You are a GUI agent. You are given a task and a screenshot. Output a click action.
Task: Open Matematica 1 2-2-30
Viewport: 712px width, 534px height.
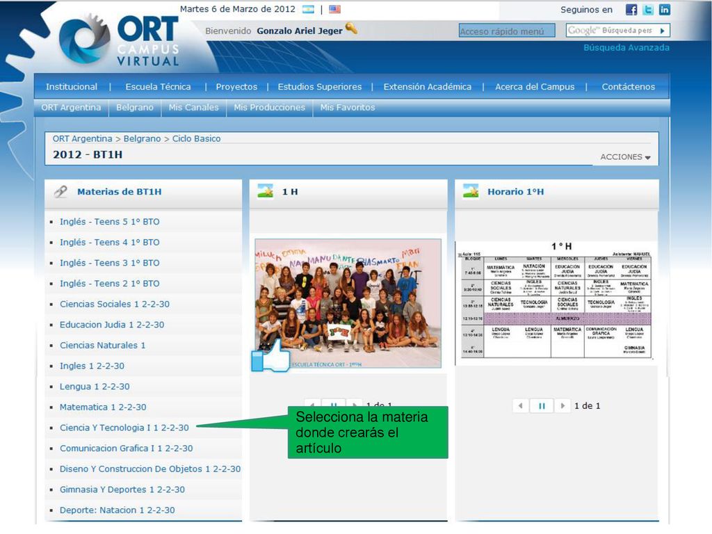point(103,407)
